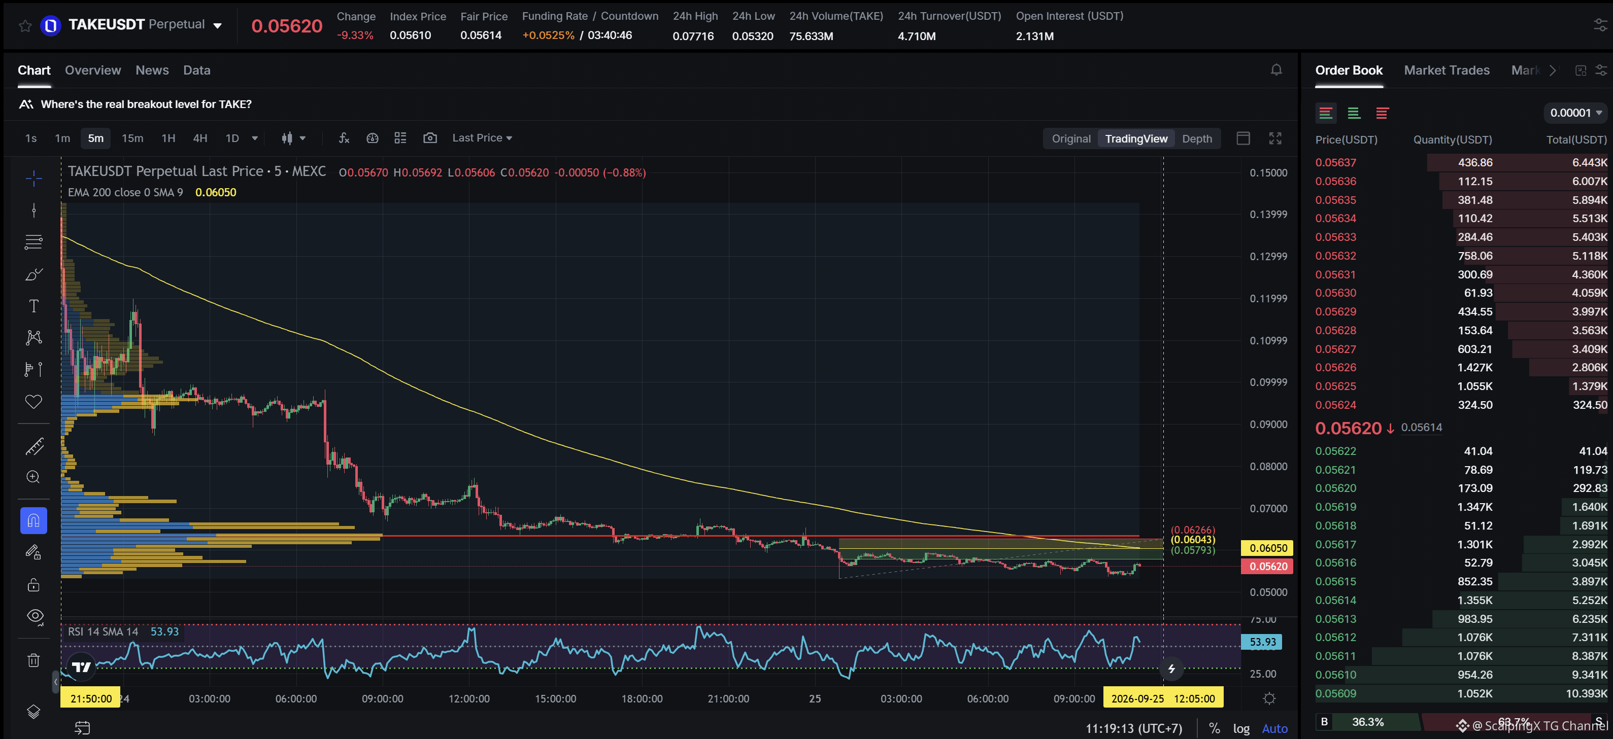This screenshot has width=1613, height=739.
Task: Open the indicators fx icon
Action: (344, 138)
